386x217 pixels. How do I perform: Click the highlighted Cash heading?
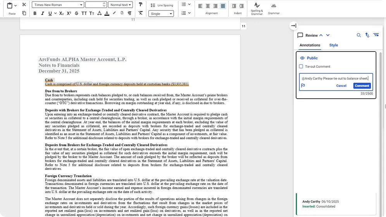49,80
